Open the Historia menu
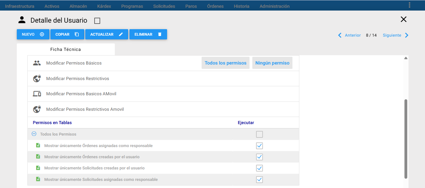 click(x=241, y=6)
